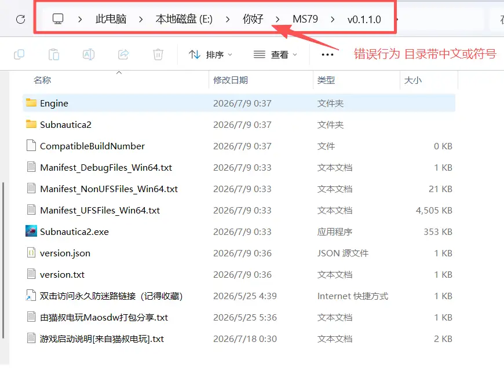The width and height of the screenshot is (504, 368).
Task: Click the Internet 快捷方式 type cell
Action: click(353, 296)
